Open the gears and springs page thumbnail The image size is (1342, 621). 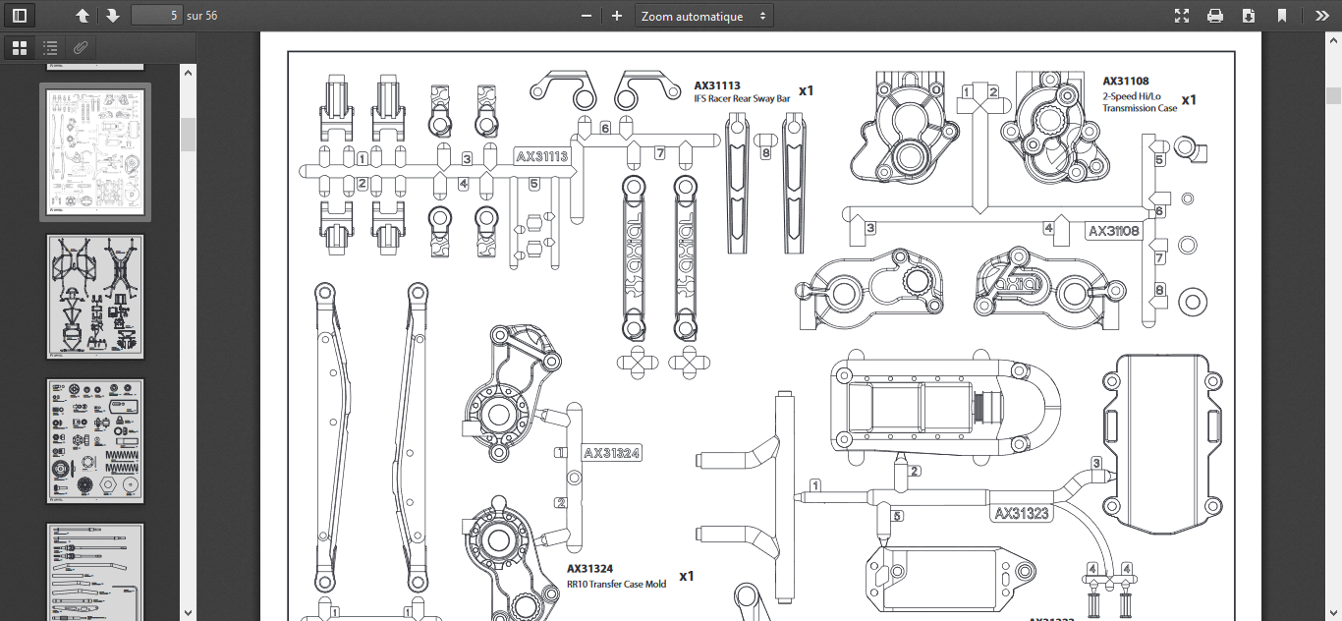(x=95, y=441)
